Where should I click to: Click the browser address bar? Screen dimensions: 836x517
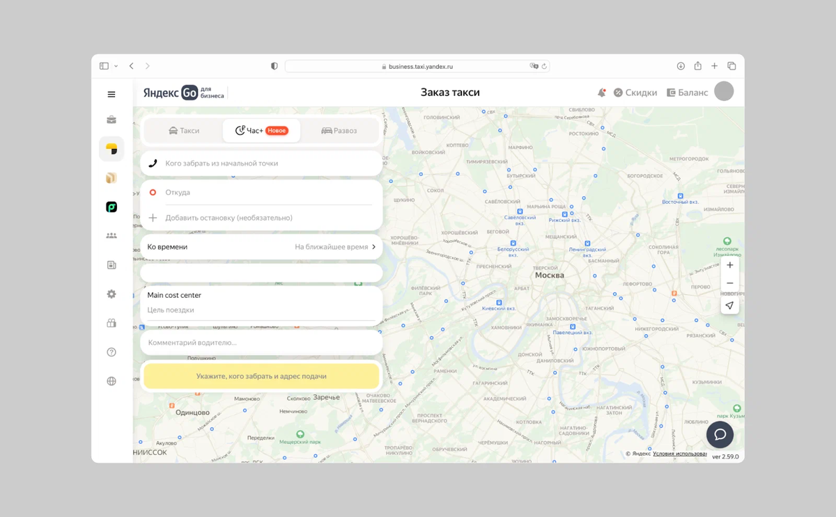(417, 66)
